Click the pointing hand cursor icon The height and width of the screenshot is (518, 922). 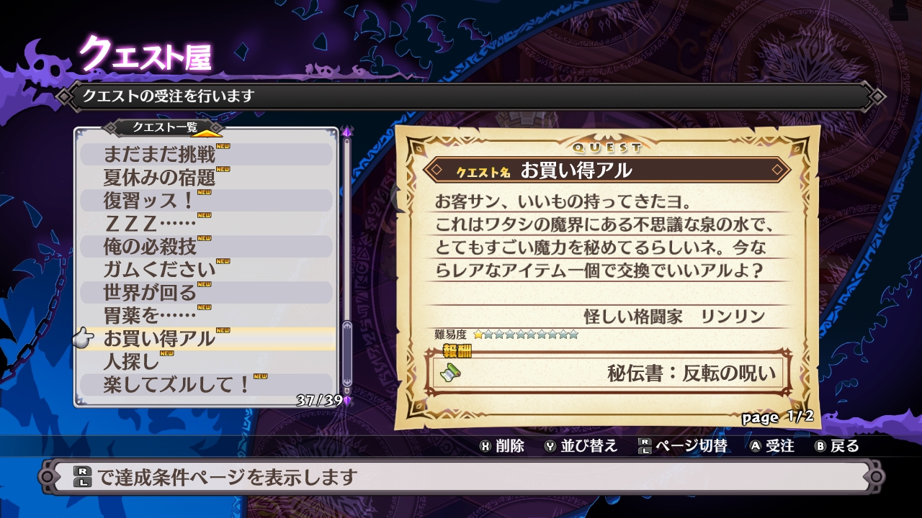84,337
